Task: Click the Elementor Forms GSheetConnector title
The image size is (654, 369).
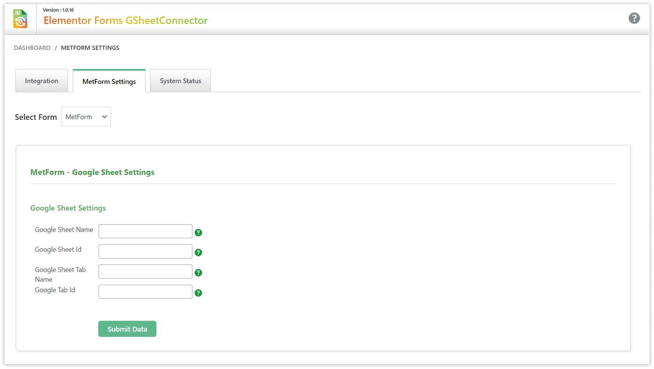Action: point(126,21)
